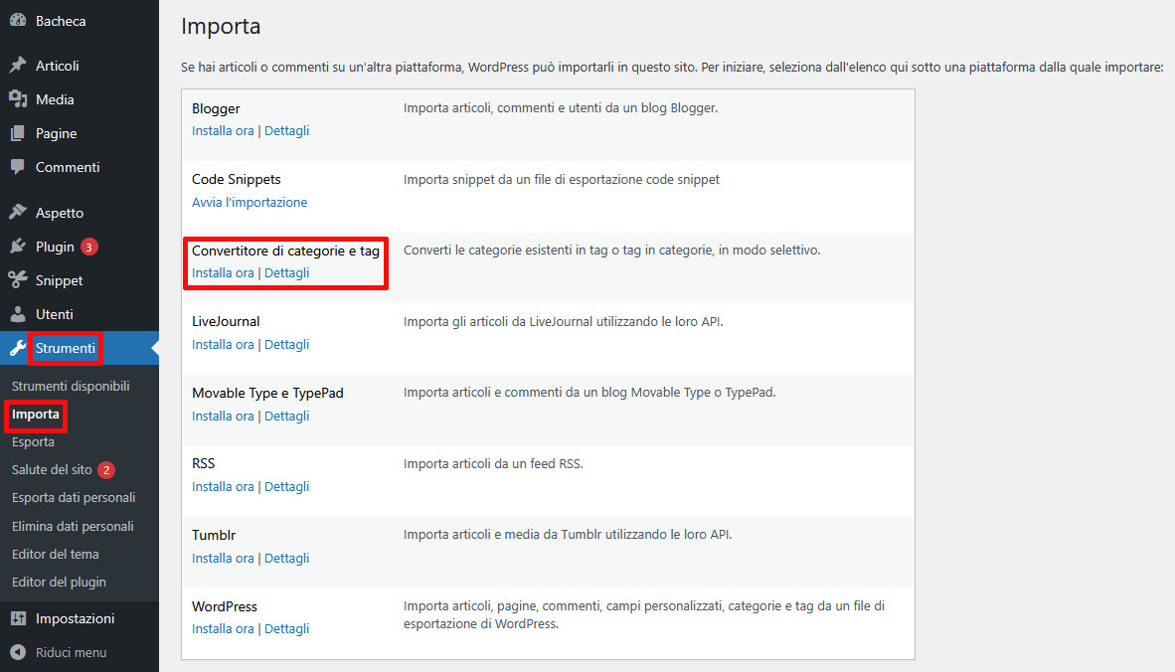Open Salute del sito page
The width and height of the screenshot is (1175, 672).
(x=52, y=470)
